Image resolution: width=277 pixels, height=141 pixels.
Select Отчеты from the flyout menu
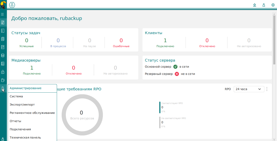(x=15, y=121)
